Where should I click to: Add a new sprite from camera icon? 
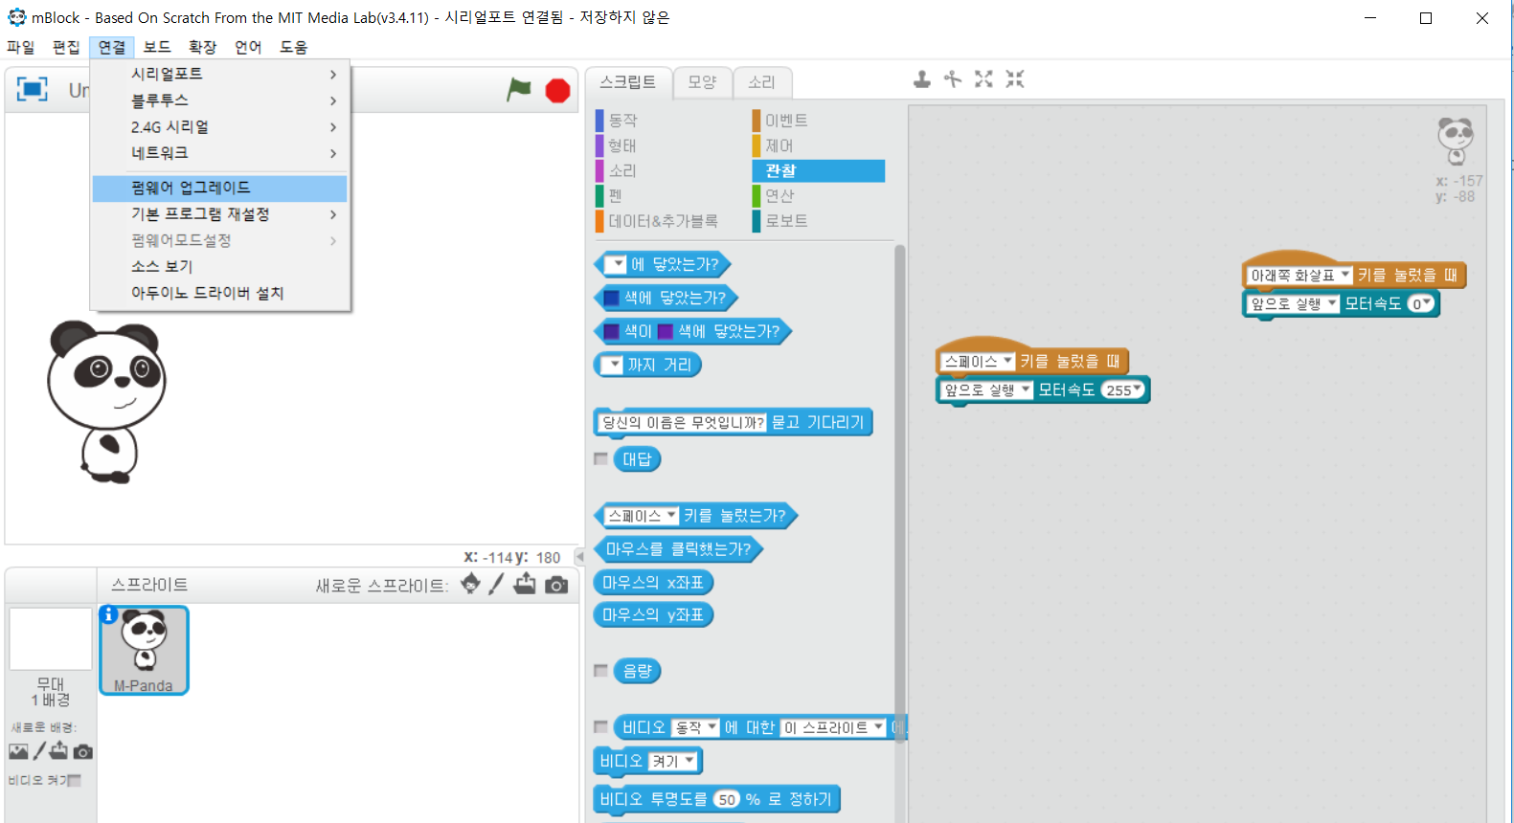(556, 585)
